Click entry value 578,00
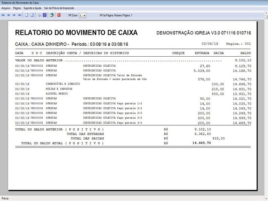This screenshot has height=201, width=268. pyautogui.click(x=204, y=79)
